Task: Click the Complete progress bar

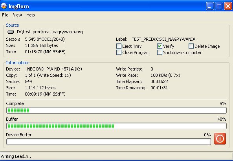Action: (116, 110)
